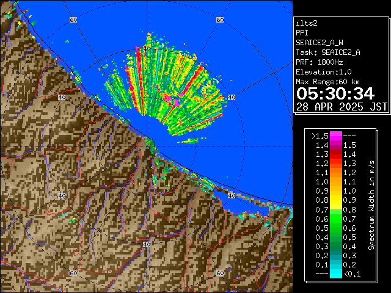Click the vertical 'Spectrum Width in m/s' label
Image resolution: width=391 pixels, height=293 pixels.
[x=371, y=205]
